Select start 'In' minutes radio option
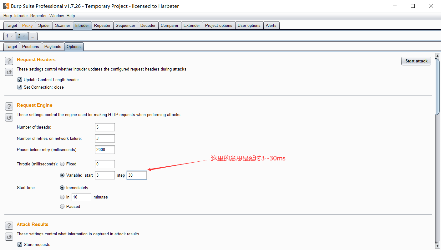The width and height of the screenshot is (441, 250). click(x=62, y=197)
